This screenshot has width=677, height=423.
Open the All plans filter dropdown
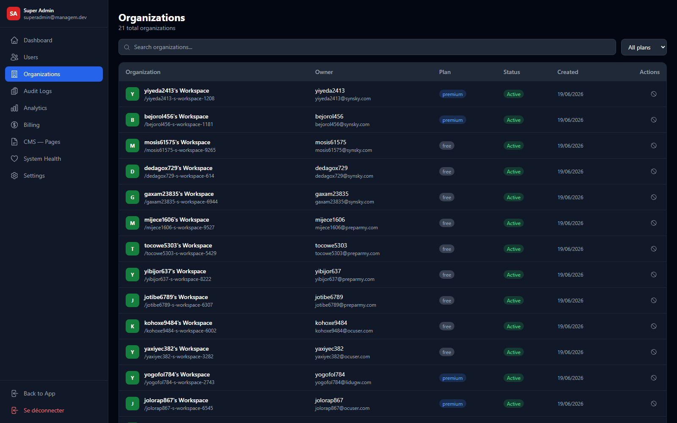tap(644, 47)
